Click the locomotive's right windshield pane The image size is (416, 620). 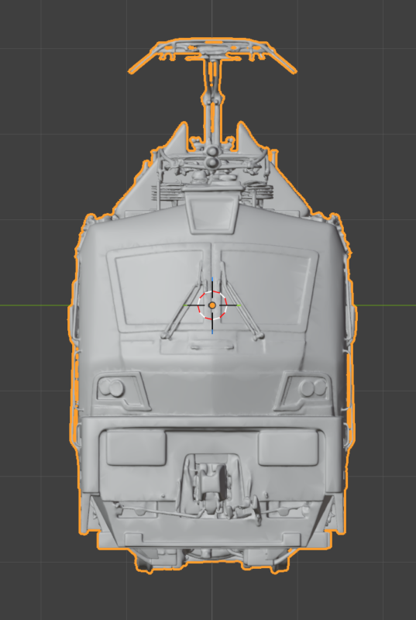[x=266, y=291]
